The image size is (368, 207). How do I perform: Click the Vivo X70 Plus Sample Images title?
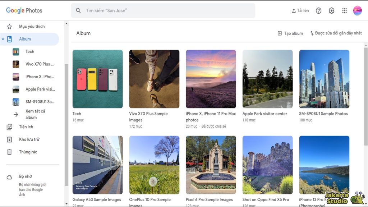click(148, 117)
